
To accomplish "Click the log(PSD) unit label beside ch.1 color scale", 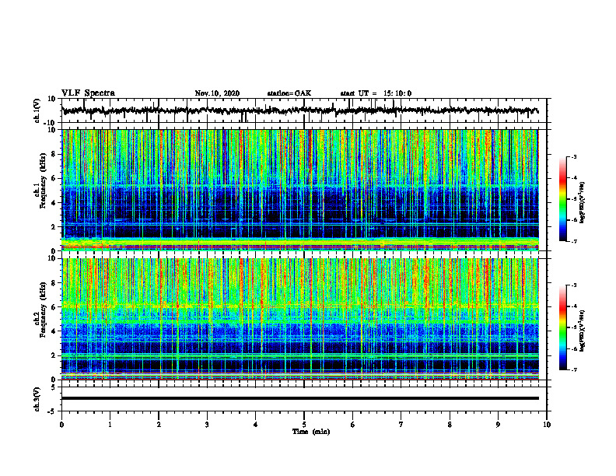I will [583, 203].
